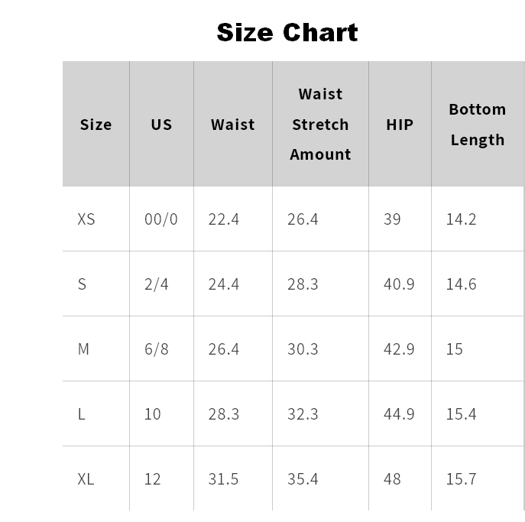Select the Waist column header
This screenshot has height=522, width=525.
(x=233, y=125)
